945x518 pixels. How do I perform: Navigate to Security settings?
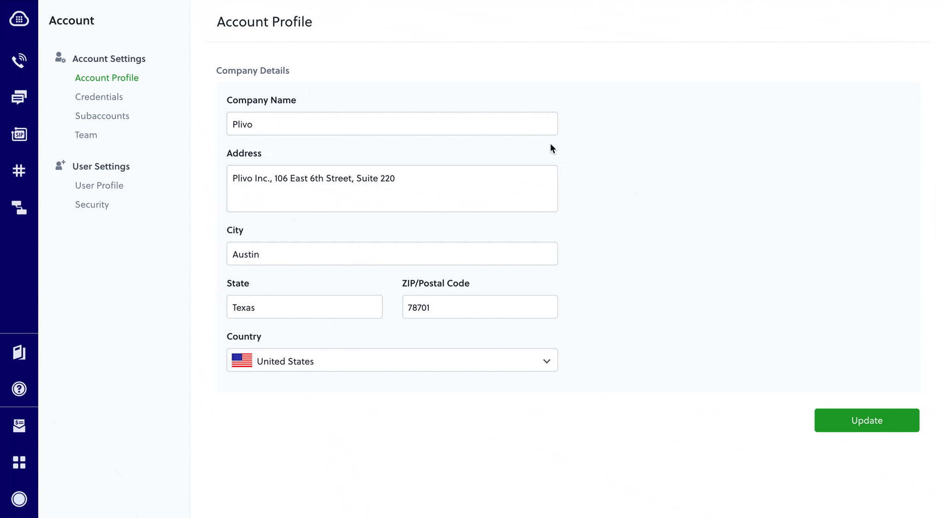[x=92, y=205]
